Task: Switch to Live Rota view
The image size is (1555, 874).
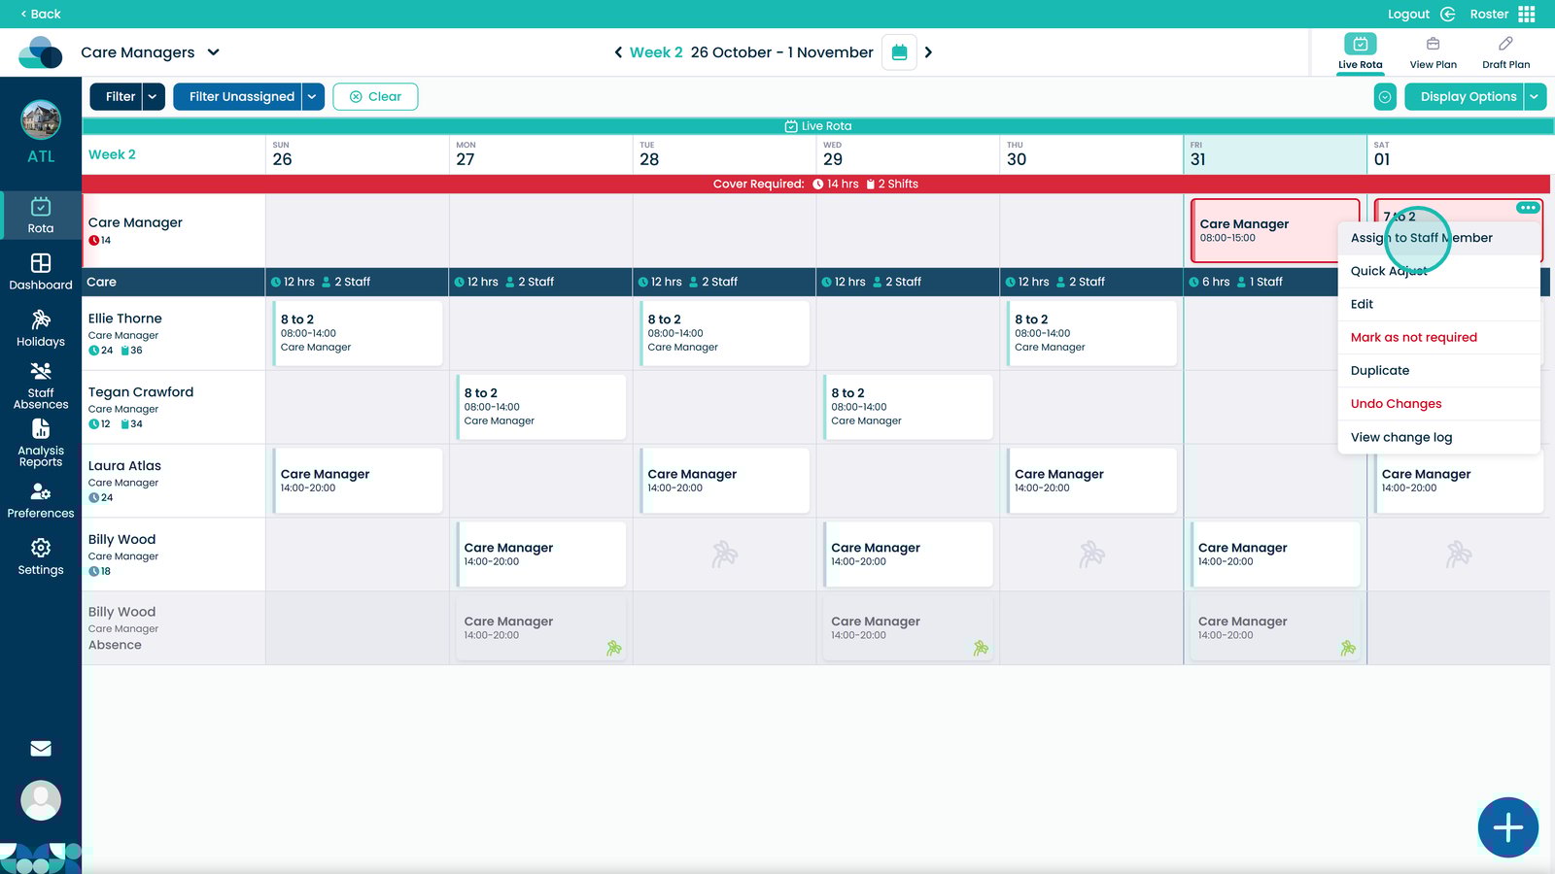Action: click(x=1360, y=52)
